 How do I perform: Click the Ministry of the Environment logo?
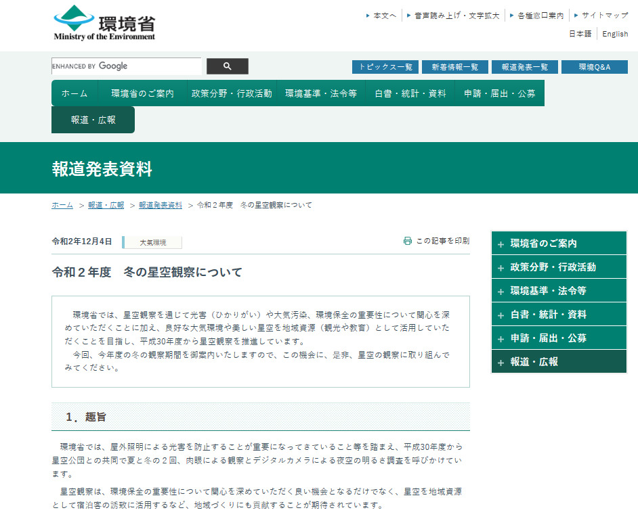coord(104,23)
